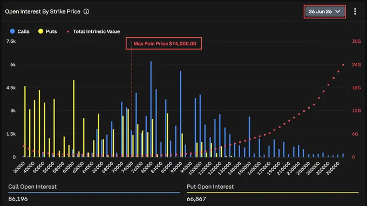The width and height of the screenshot is (367, 206).
Task: Click the yellow put bar at 20000 strike
Action: pyautogui.click(x=25, y=122)
